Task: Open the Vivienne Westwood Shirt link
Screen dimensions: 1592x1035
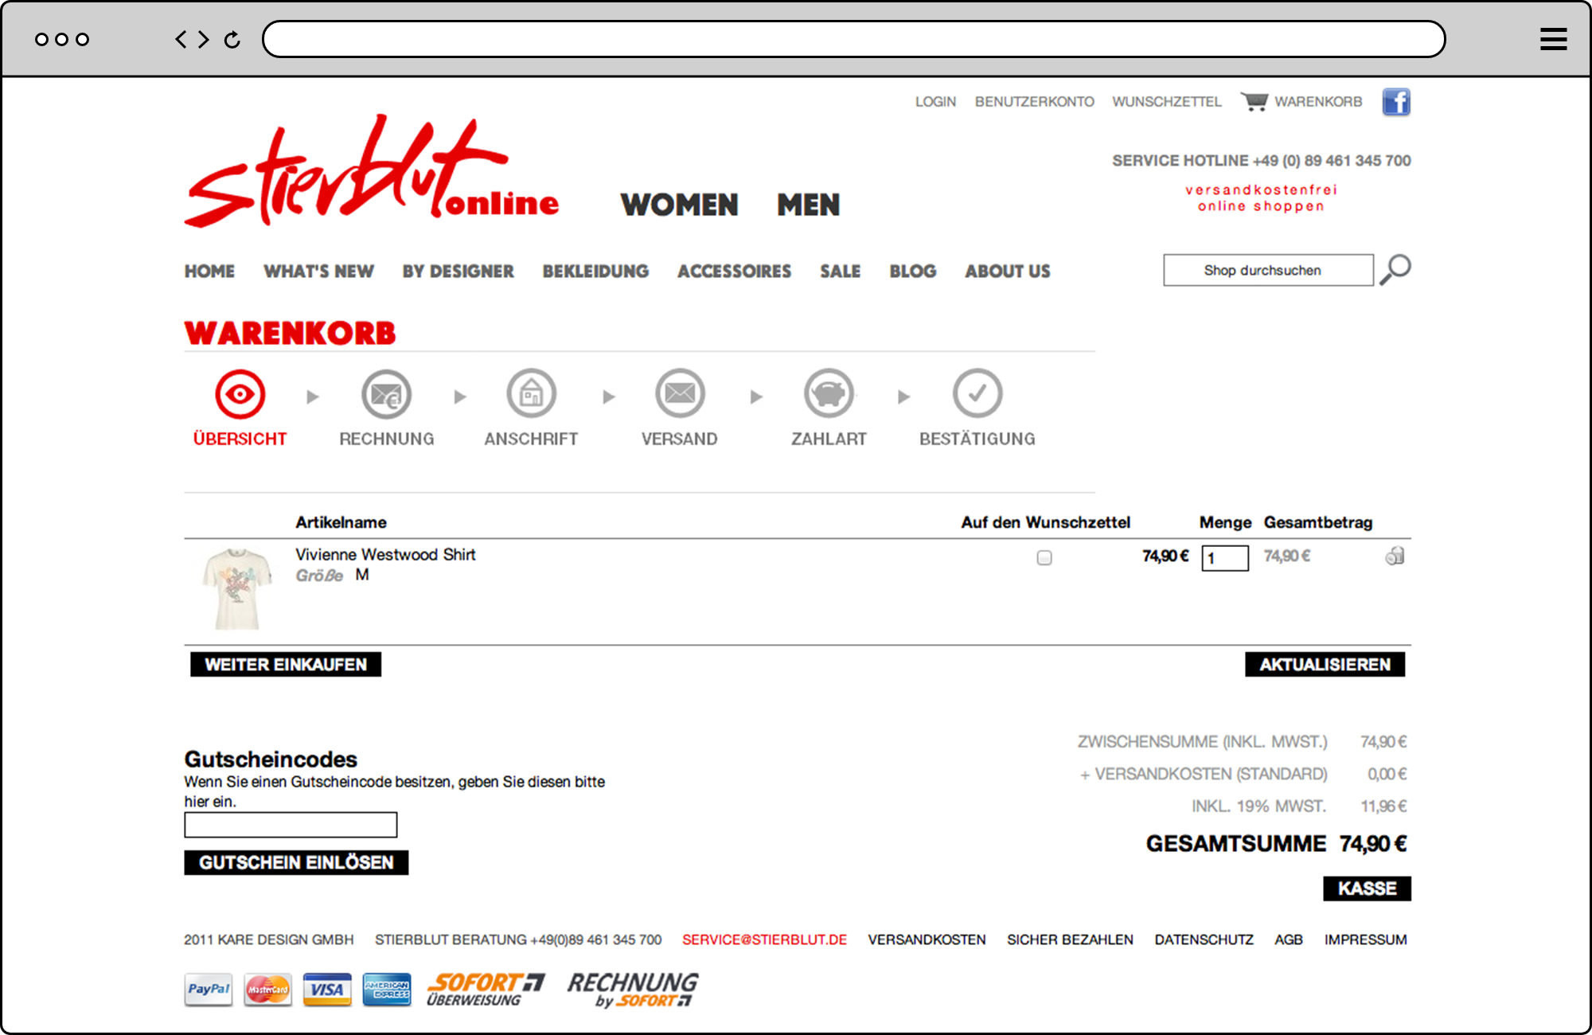Action: [385, 555]
